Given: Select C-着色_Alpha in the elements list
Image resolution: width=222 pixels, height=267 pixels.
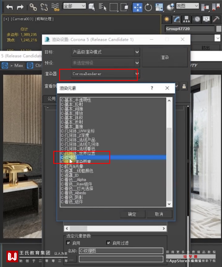Looking at the screenshot, I should [x=74, y=180].
